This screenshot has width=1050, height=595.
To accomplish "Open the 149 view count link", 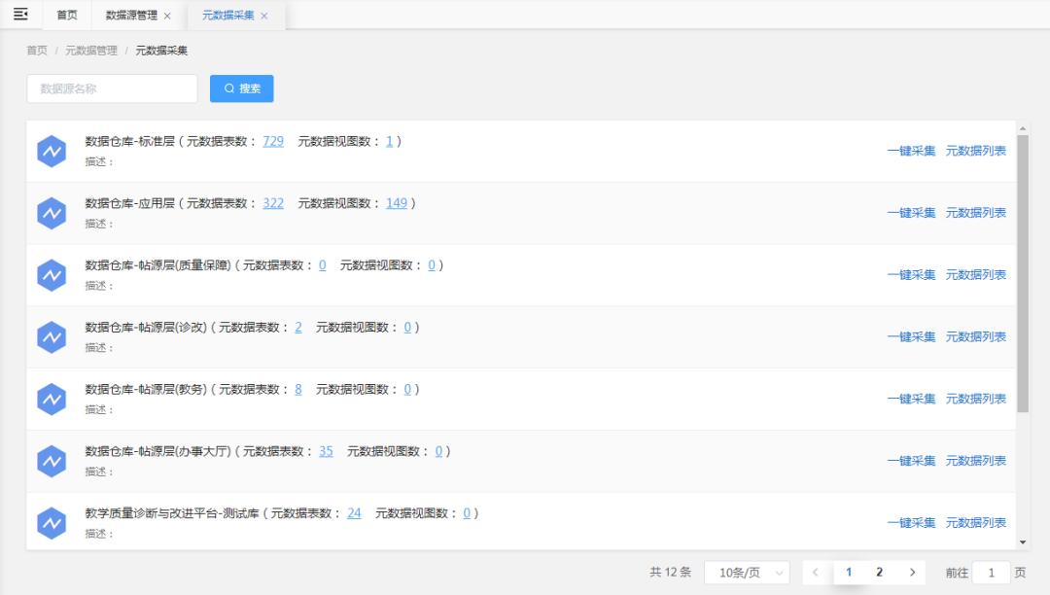I will 396,203.
